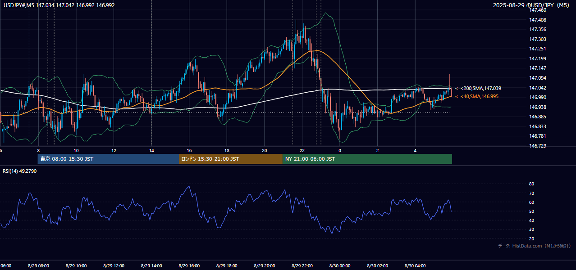Click the <-<200,SMA,147.039 label
The height and width of the screenshot is (270, 576).
(478, 89)
